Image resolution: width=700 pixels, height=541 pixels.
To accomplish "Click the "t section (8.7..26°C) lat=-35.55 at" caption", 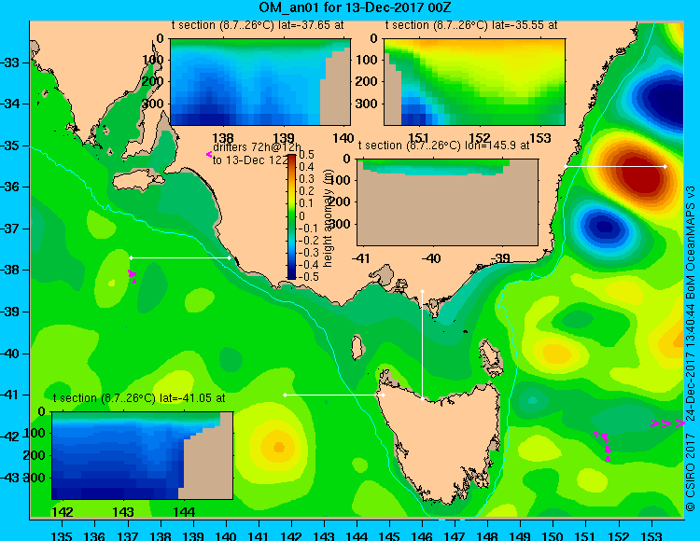I will point(471,25).
